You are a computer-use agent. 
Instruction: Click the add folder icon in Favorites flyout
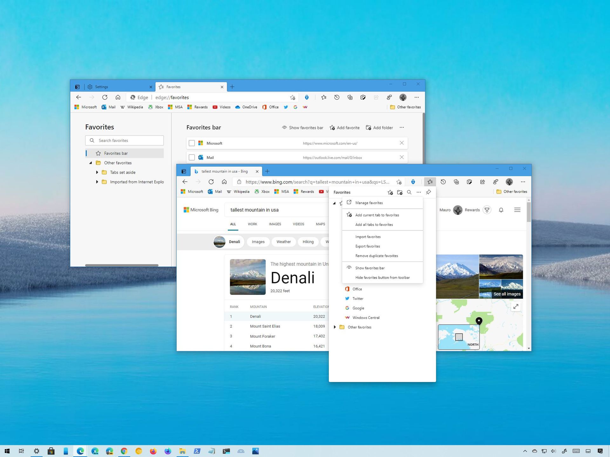pyautogui.click(x=400, y=192)
